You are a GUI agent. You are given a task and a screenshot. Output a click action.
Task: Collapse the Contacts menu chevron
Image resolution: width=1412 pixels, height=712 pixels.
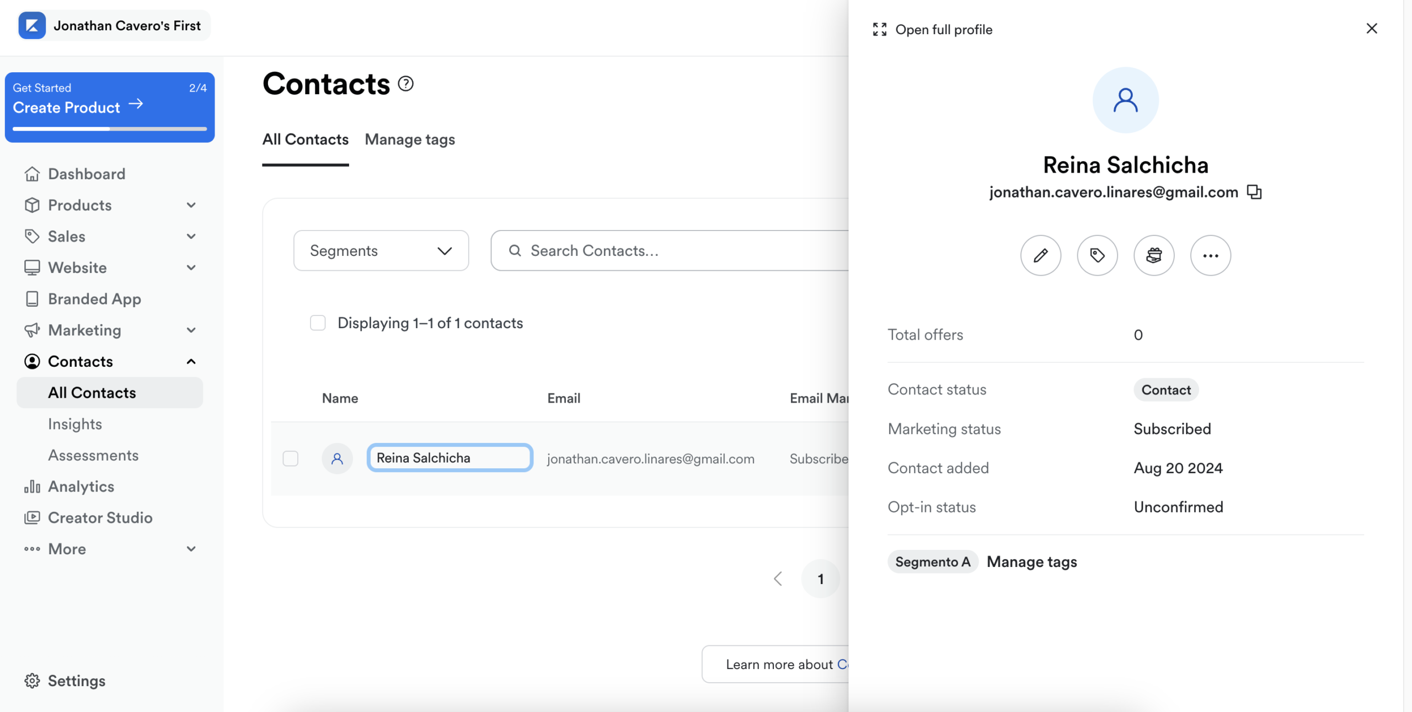pyautogui.click(x=191, y=362)
